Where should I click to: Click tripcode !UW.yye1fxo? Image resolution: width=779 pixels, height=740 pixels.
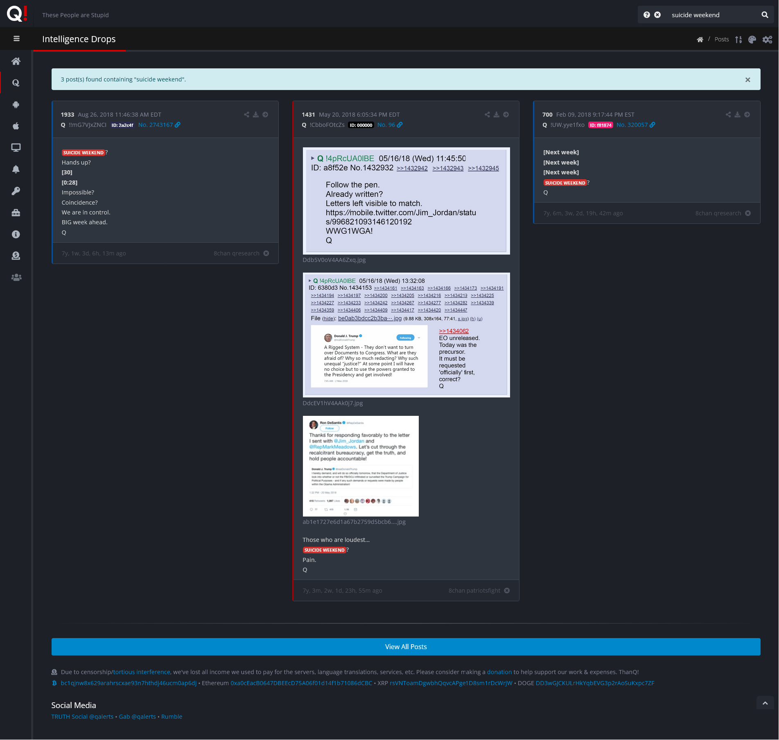pos(567,125)
